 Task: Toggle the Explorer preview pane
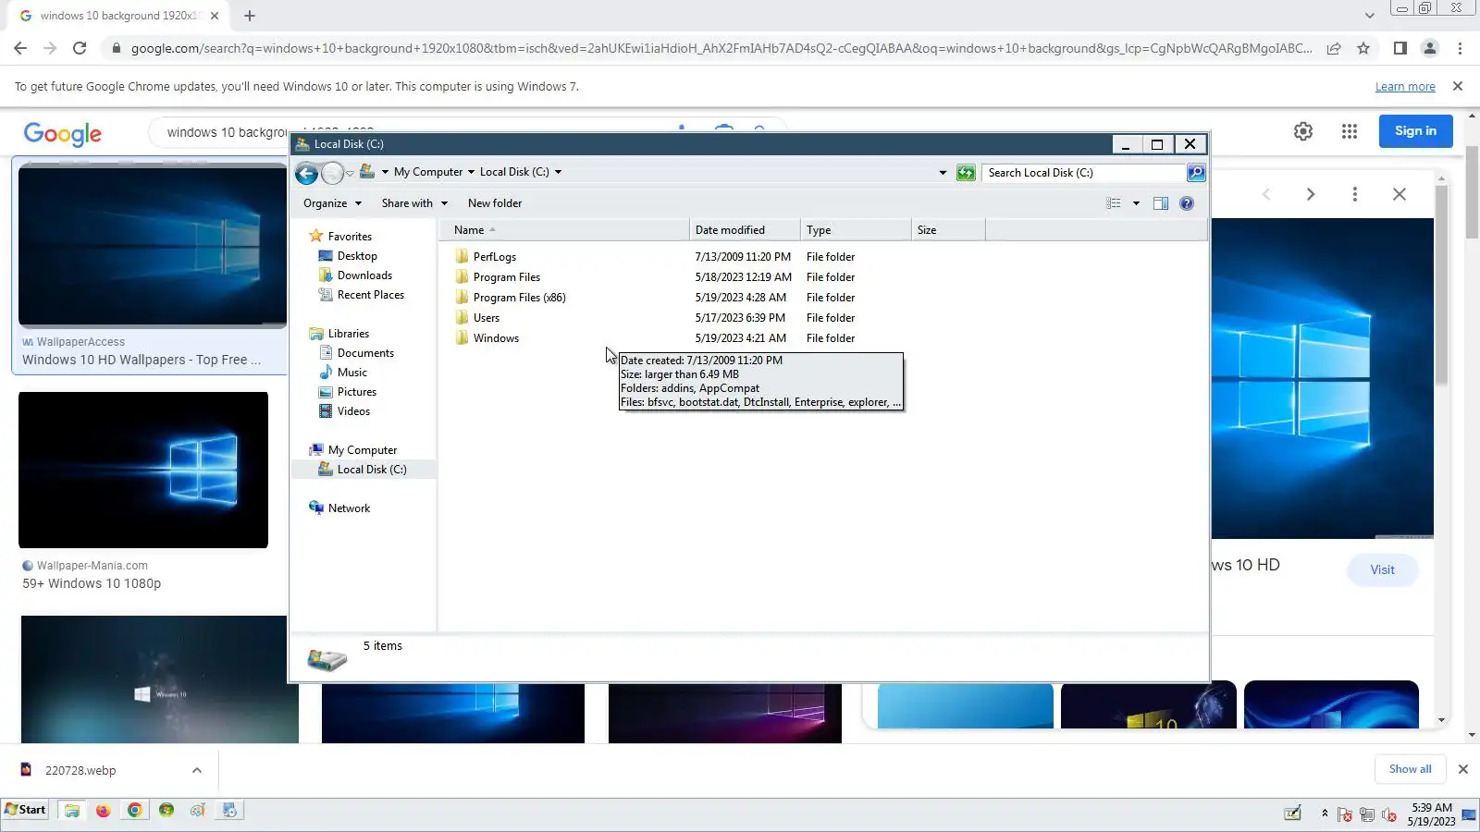pos(1161,203)
